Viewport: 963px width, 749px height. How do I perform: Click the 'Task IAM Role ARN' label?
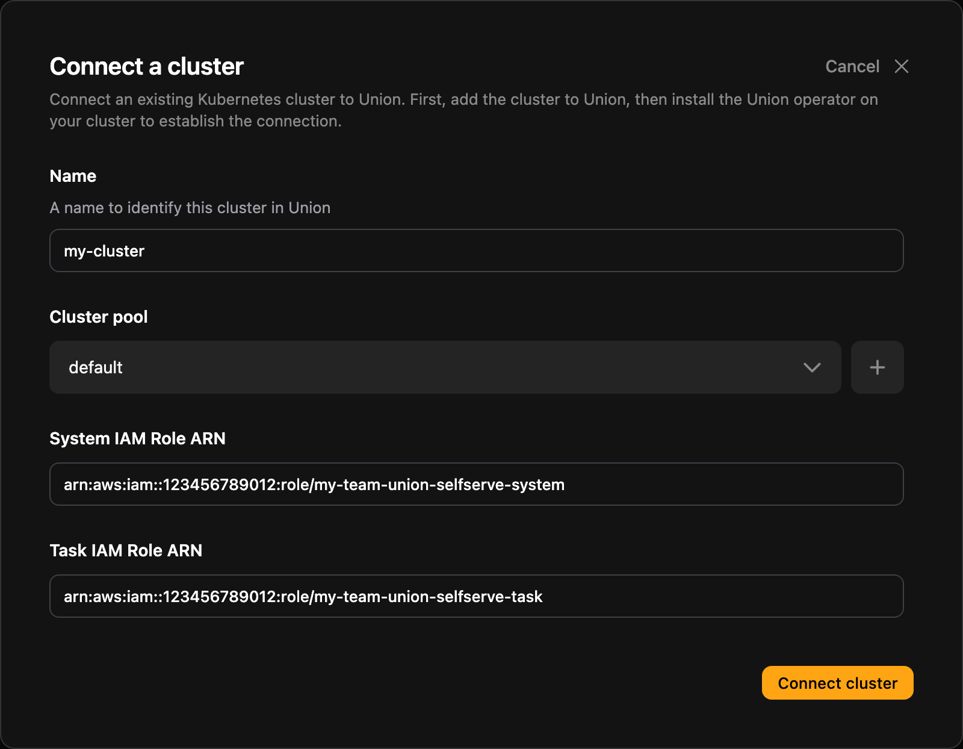tap(126, 550)
